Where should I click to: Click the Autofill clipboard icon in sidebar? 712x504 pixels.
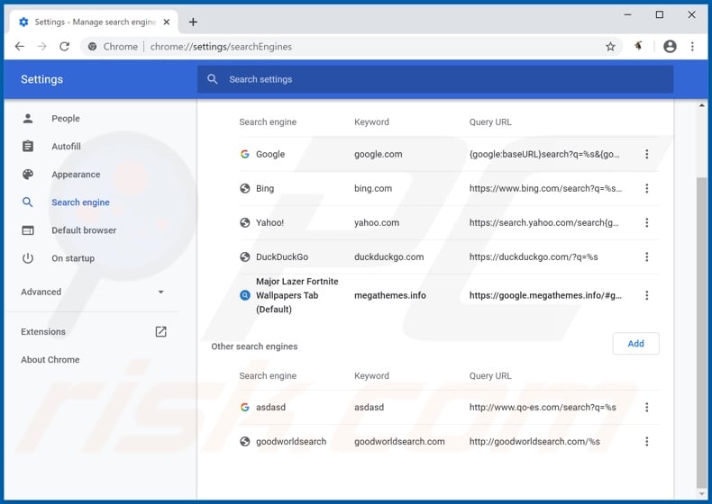click(28, 146)
